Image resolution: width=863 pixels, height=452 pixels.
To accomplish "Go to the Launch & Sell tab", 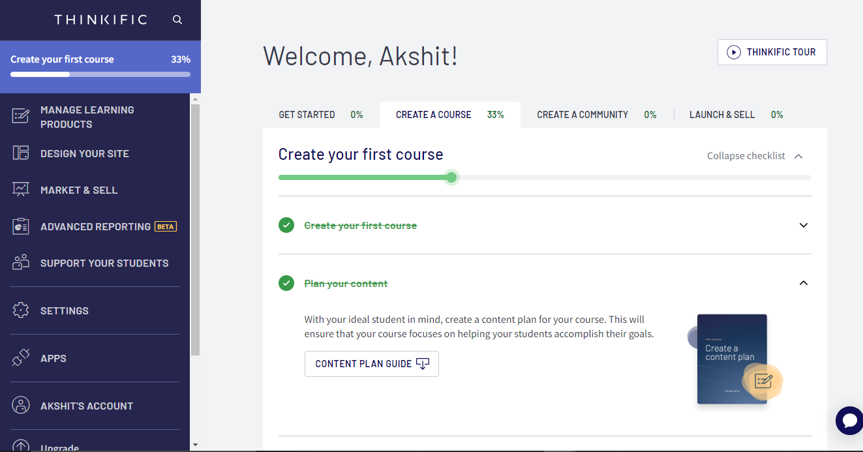I will click(736, 115).
